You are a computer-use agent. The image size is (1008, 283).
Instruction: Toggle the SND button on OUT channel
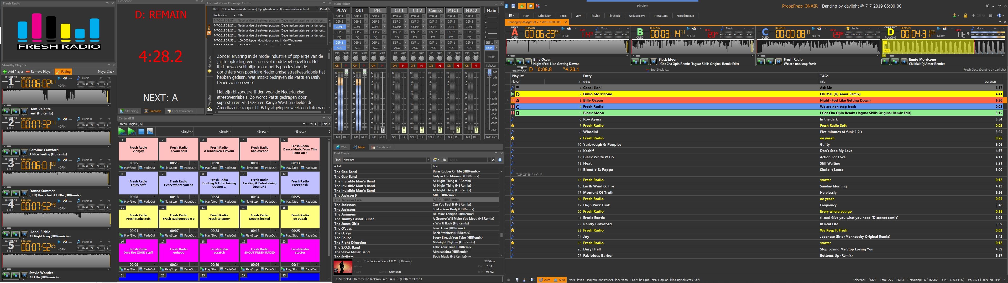355,137
